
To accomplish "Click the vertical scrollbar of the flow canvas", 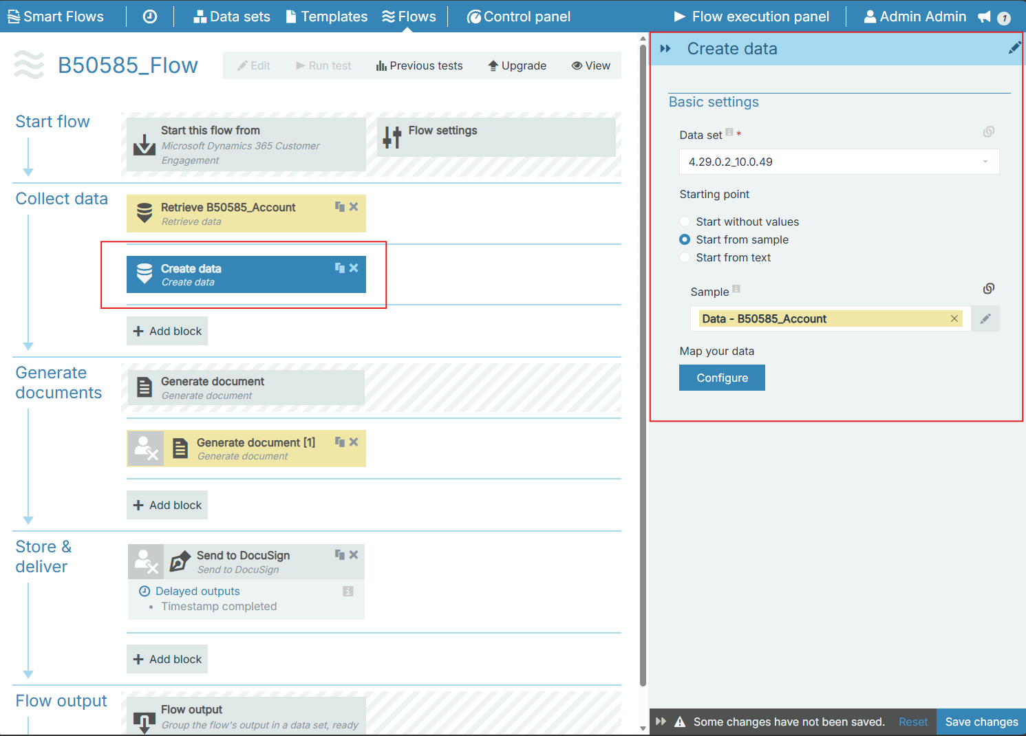I will coord(643,365).
